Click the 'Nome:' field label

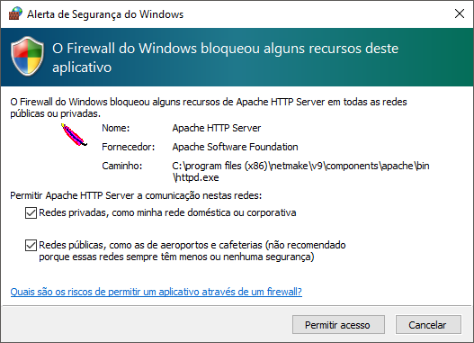tap(115, 128)
